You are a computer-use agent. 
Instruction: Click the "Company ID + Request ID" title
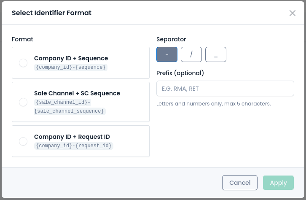(x=72, y=137)
